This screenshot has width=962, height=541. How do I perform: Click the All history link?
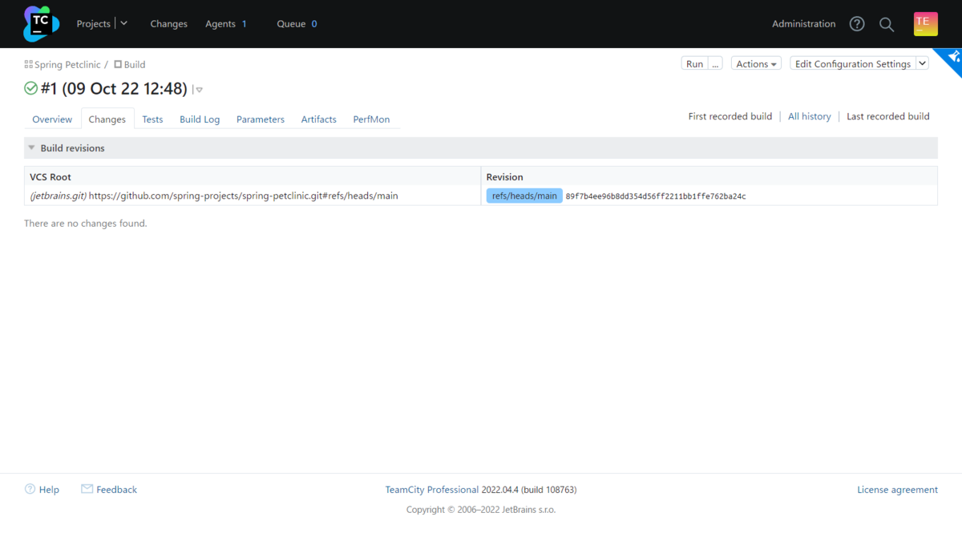[x=809, y=116]
